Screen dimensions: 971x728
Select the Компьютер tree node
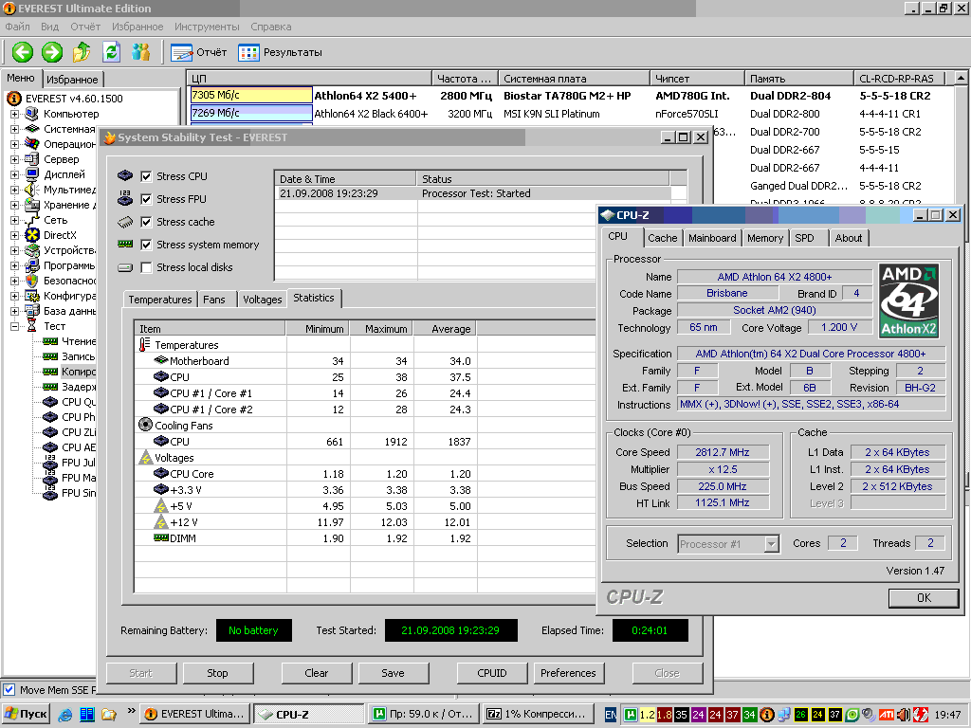click(70, 114)
